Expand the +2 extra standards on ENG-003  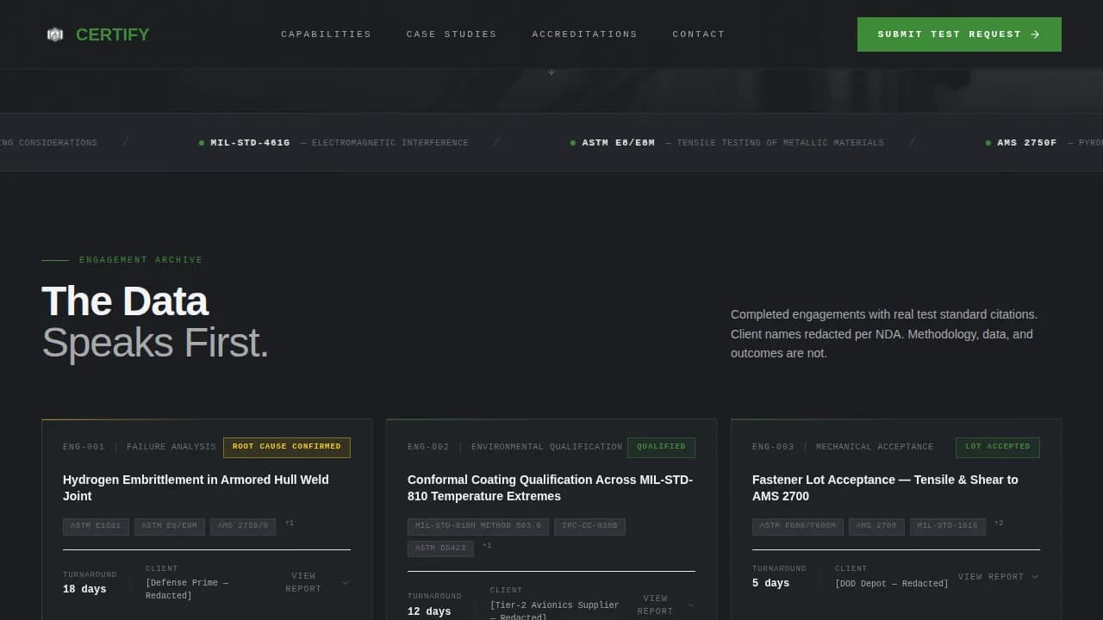[x=999, y=522]
